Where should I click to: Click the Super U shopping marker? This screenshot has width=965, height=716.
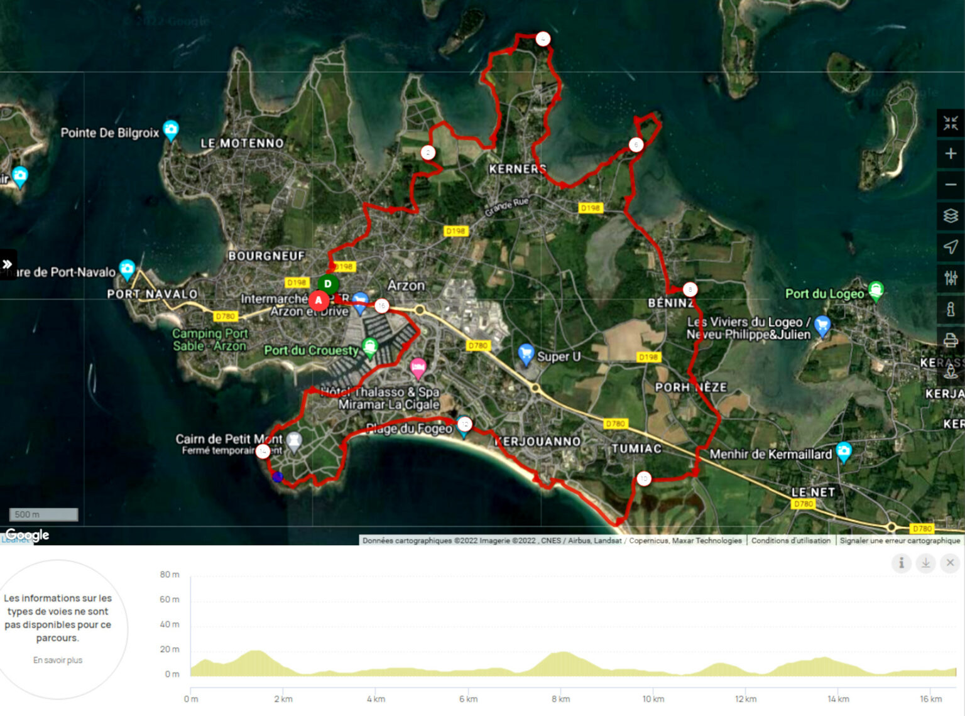(526, 354)
